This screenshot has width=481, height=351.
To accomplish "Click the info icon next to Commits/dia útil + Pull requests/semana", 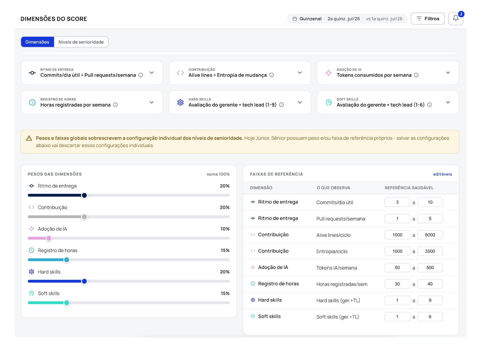I will coord(141,75).
